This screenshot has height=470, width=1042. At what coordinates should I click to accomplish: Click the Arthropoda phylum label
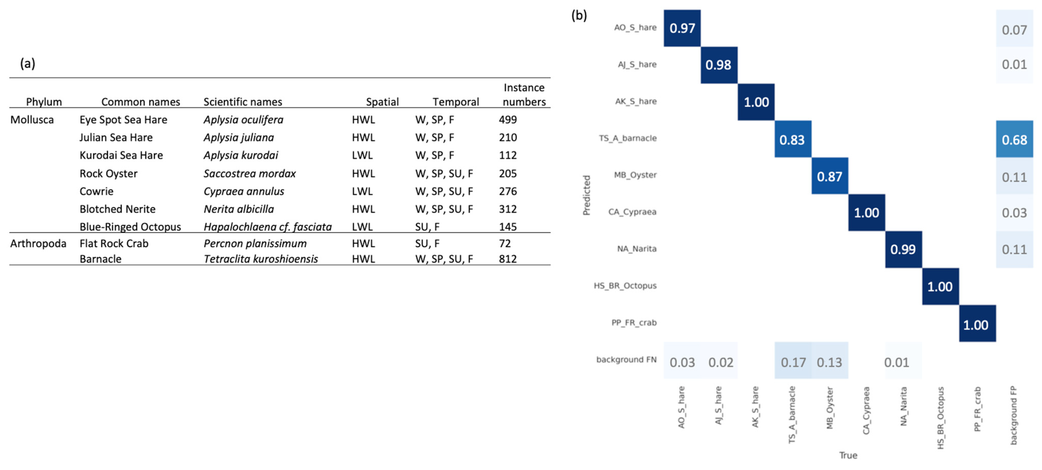coord(38,243)
